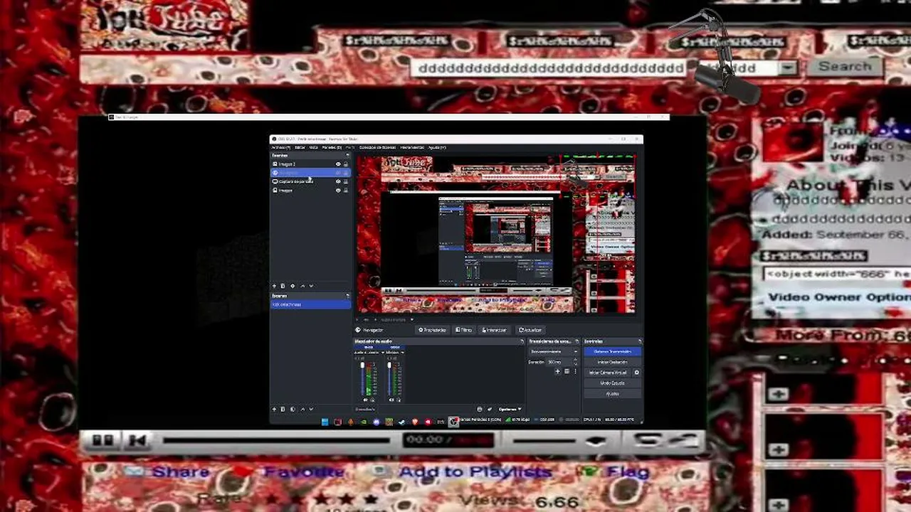911x512 pixels.
Task: Select the Captura de pantalla source
Action: point(310,181)
